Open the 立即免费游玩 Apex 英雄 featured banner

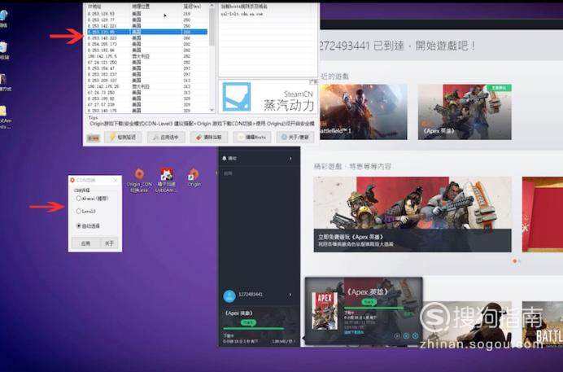point(412,214)
